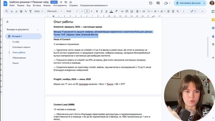215x121 pixels.
Task: Decrease indent
Action: click(168, 11)
